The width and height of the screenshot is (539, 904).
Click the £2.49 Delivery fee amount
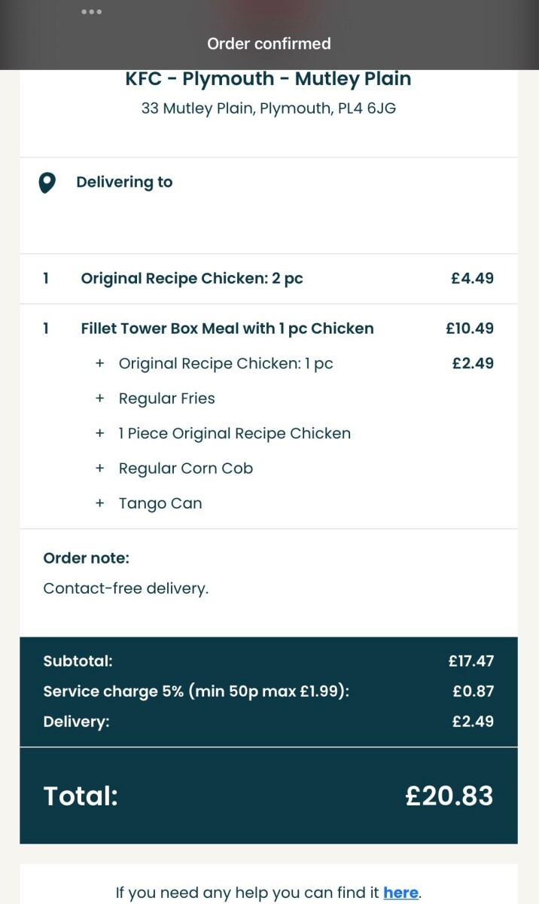473,722
